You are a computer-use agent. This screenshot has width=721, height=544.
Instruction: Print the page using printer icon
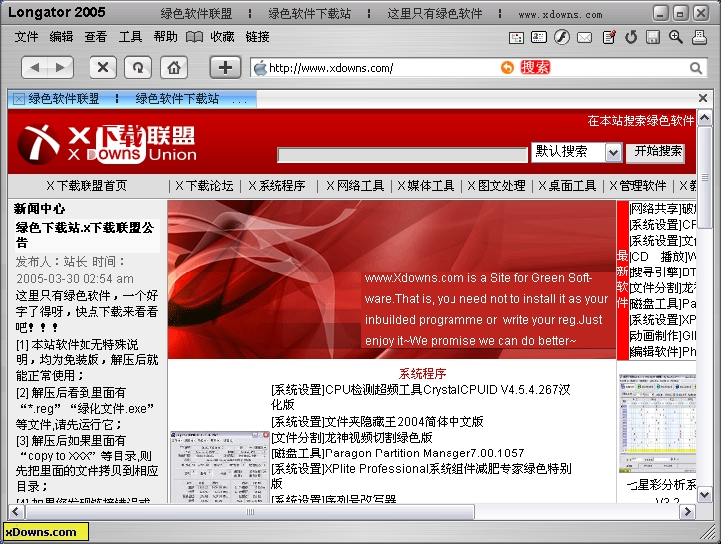pos(699,37)
